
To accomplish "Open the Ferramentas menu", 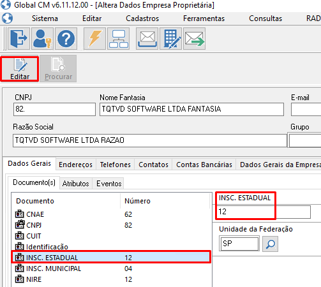I will [204, 18].
